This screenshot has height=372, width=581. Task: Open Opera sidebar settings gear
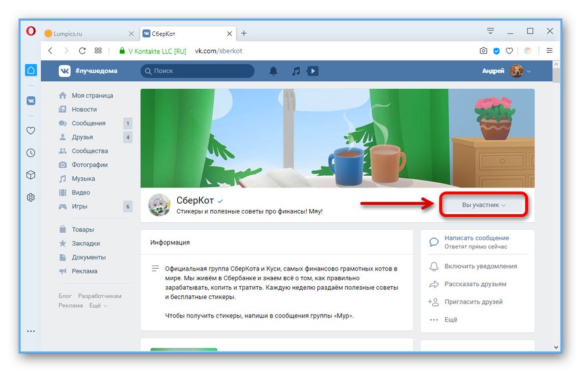31,197
